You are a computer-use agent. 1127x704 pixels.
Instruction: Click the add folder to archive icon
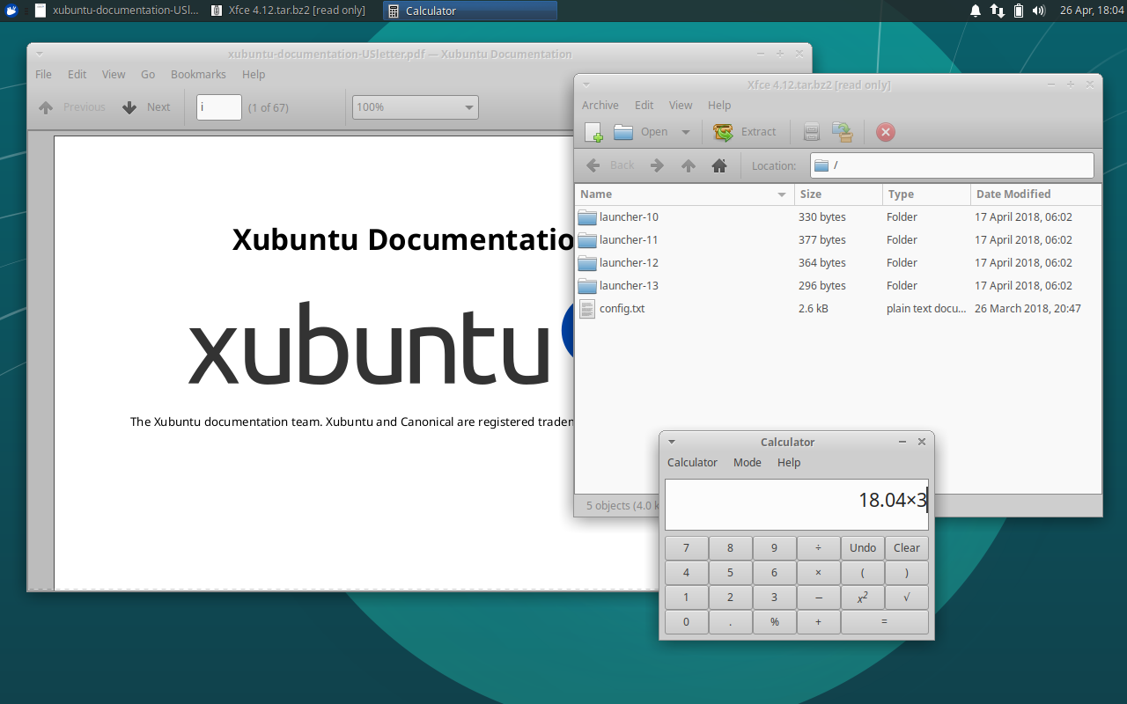[843, 132]
